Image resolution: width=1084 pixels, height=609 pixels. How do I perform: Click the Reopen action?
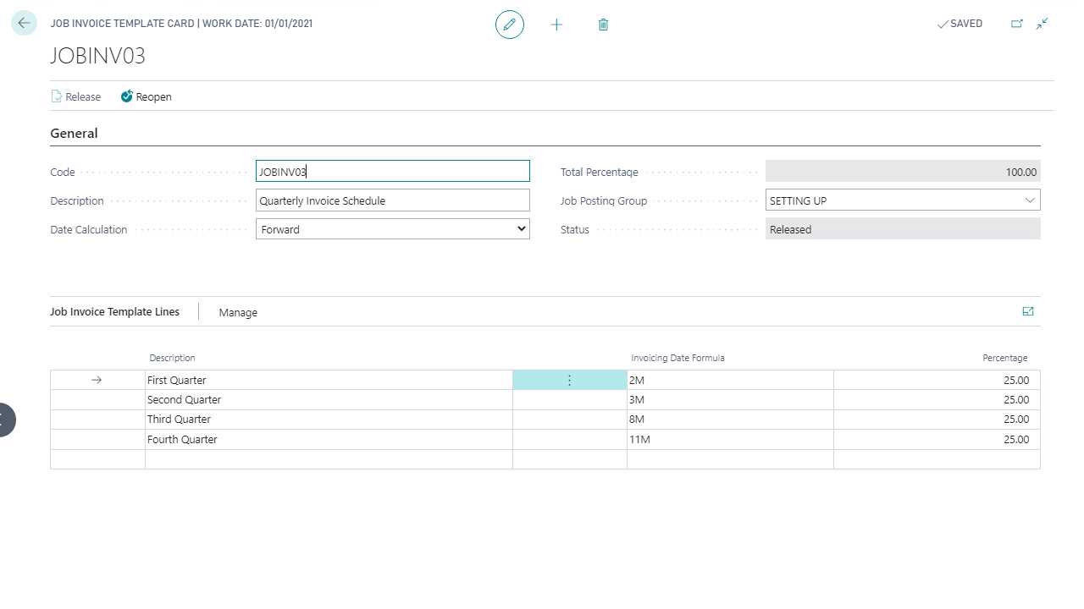click(x=146, y=96)
